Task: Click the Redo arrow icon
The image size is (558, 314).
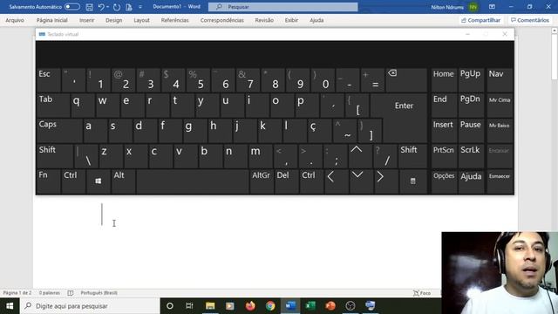Action: (116, 7)
